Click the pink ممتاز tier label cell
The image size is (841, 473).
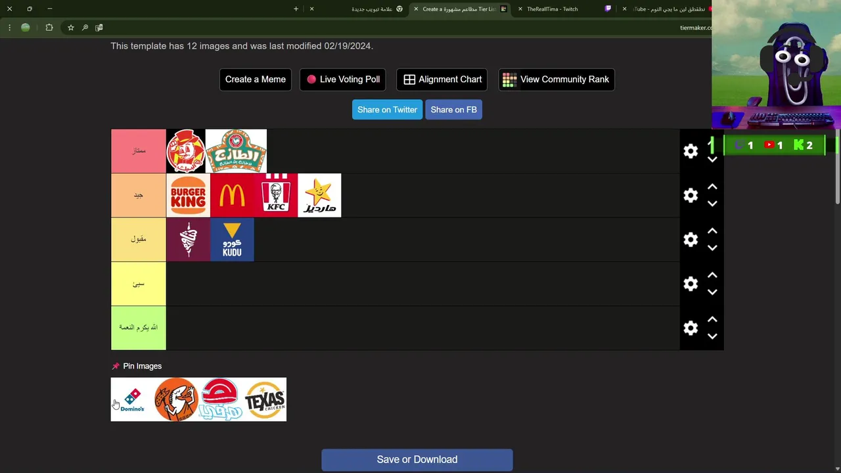(139, 151)
